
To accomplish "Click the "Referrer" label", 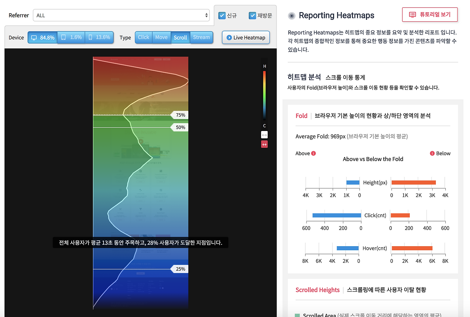I will point(19,15).
